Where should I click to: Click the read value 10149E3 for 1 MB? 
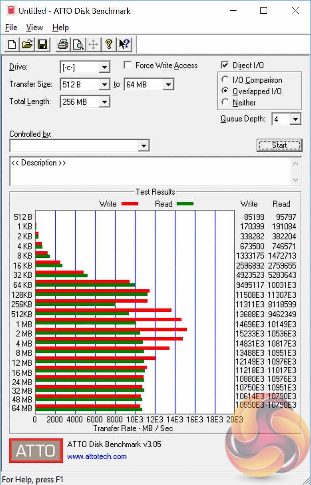[x=282, y=324]
